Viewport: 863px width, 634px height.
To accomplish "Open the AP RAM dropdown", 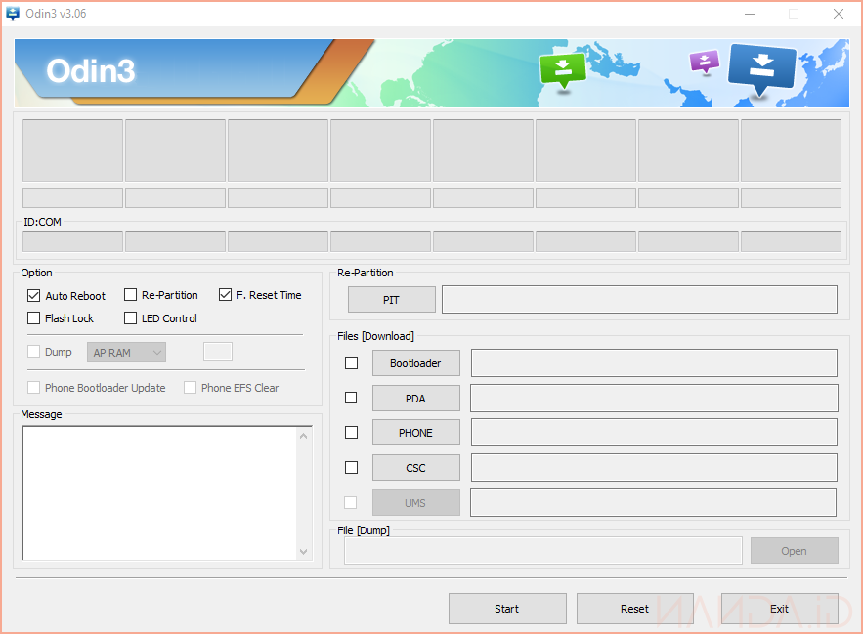I will (x=126, y=353).
